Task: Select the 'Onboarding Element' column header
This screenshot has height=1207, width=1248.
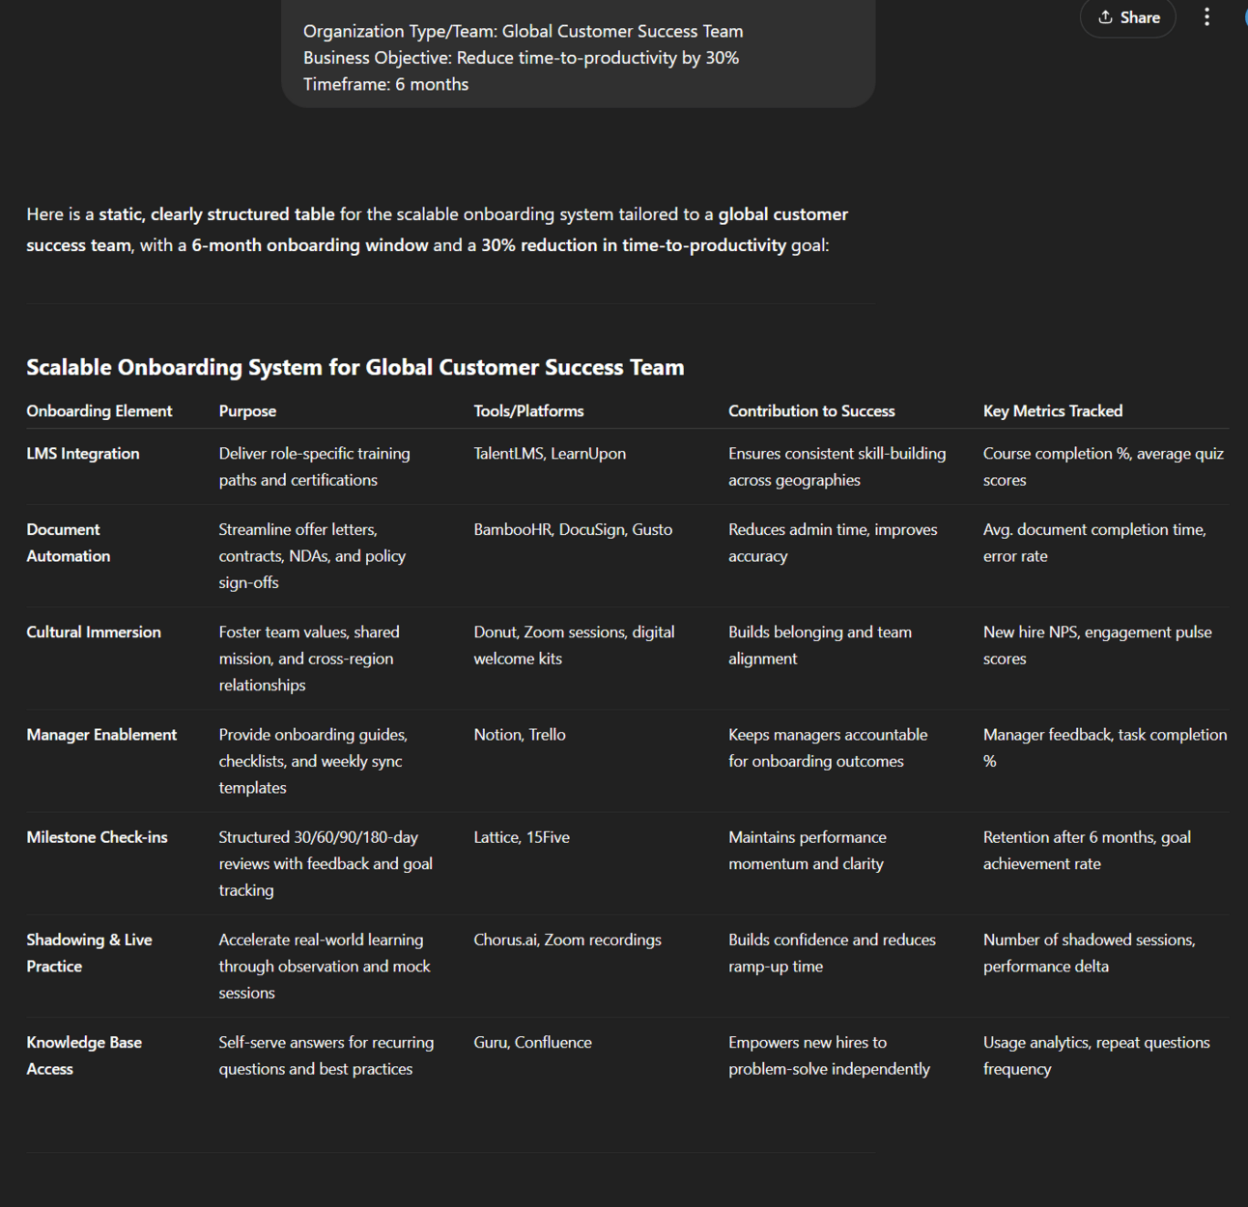Action: tap(99, 411)
